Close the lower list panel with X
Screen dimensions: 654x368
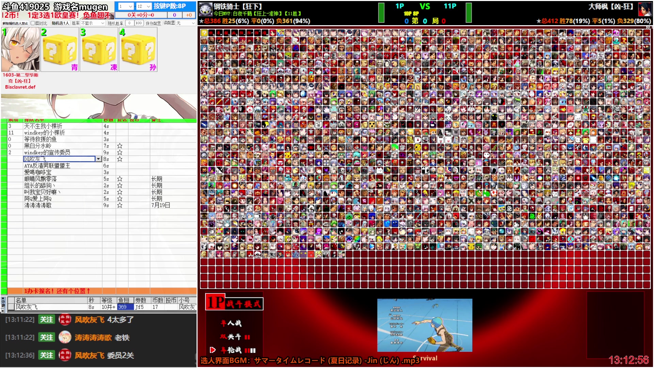click(3, 311)
